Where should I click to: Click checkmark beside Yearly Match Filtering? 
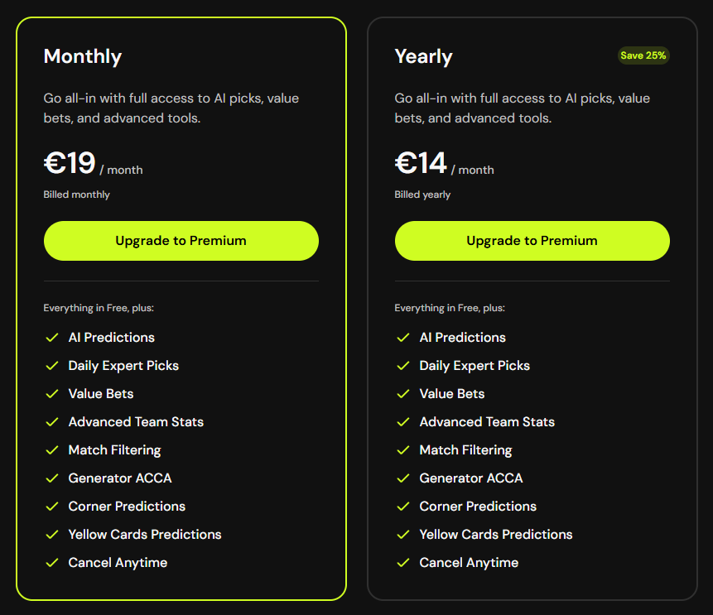tap(403, 450)
